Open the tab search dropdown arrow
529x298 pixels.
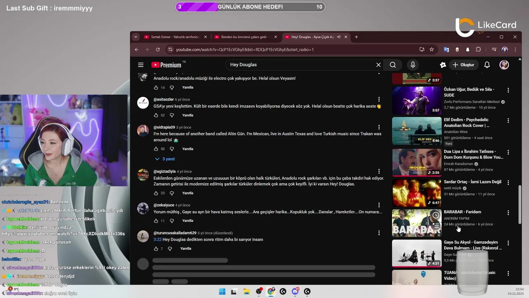[136, 37]
